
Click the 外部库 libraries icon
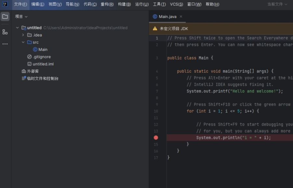click(24, 71)
